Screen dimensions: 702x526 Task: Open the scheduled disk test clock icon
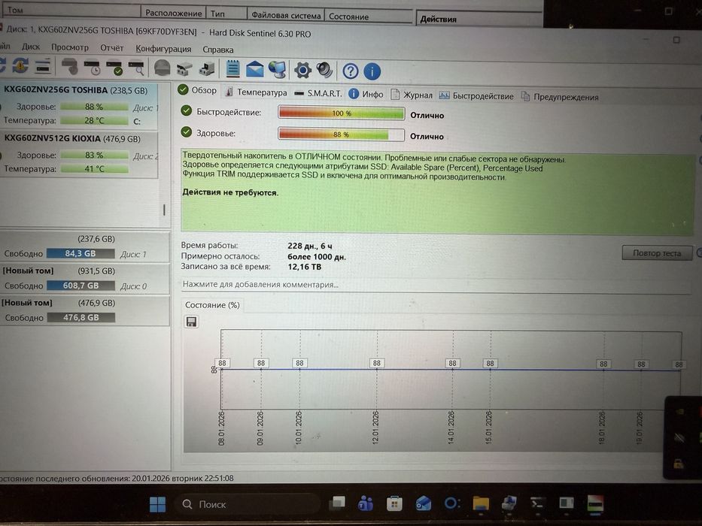coord(92,67)
